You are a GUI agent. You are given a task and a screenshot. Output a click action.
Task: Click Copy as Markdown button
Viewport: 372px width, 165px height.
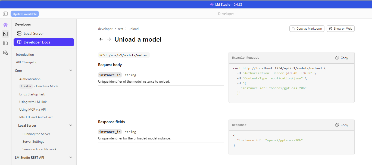pos(307,29)
